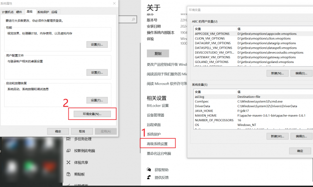Click the search magnifier icon in Settings

133,19
